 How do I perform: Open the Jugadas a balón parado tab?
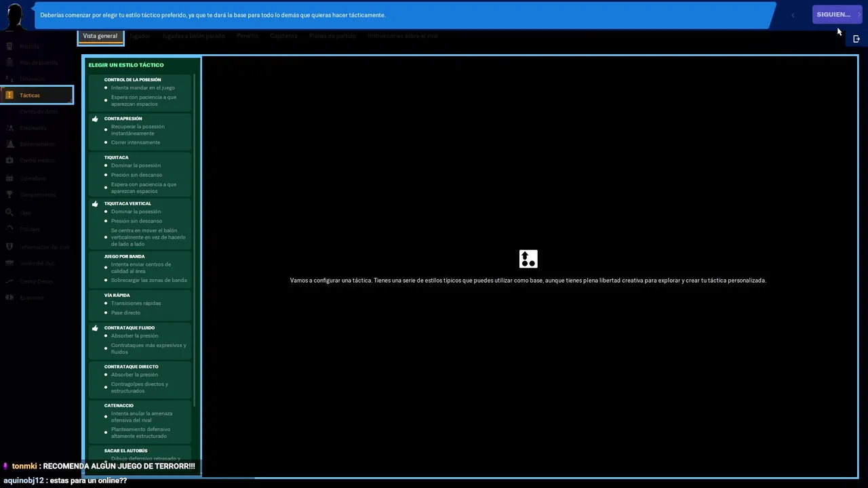(193, 36)
